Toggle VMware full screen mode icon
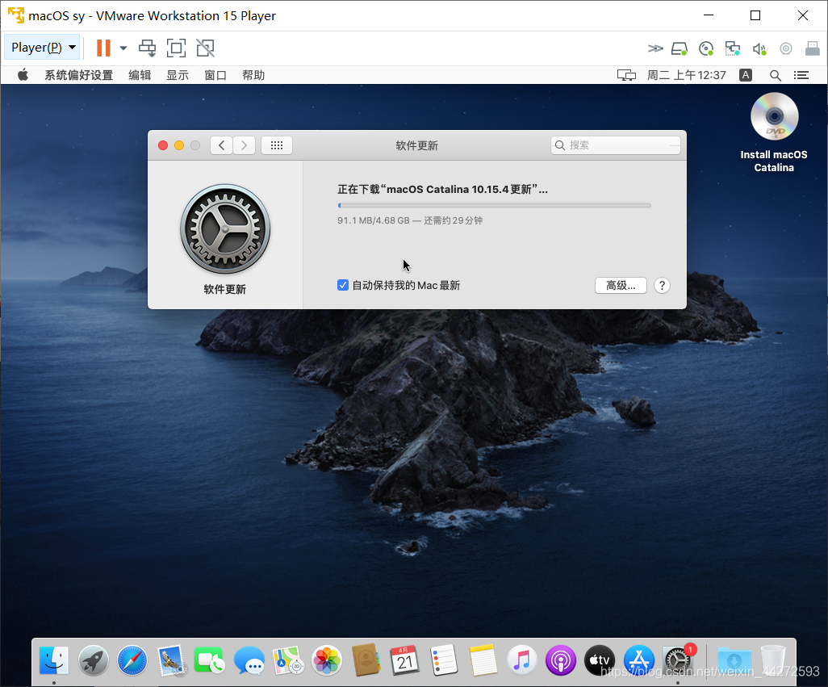Viewport: 828px width, 687px height. click(x=176, y=48)
